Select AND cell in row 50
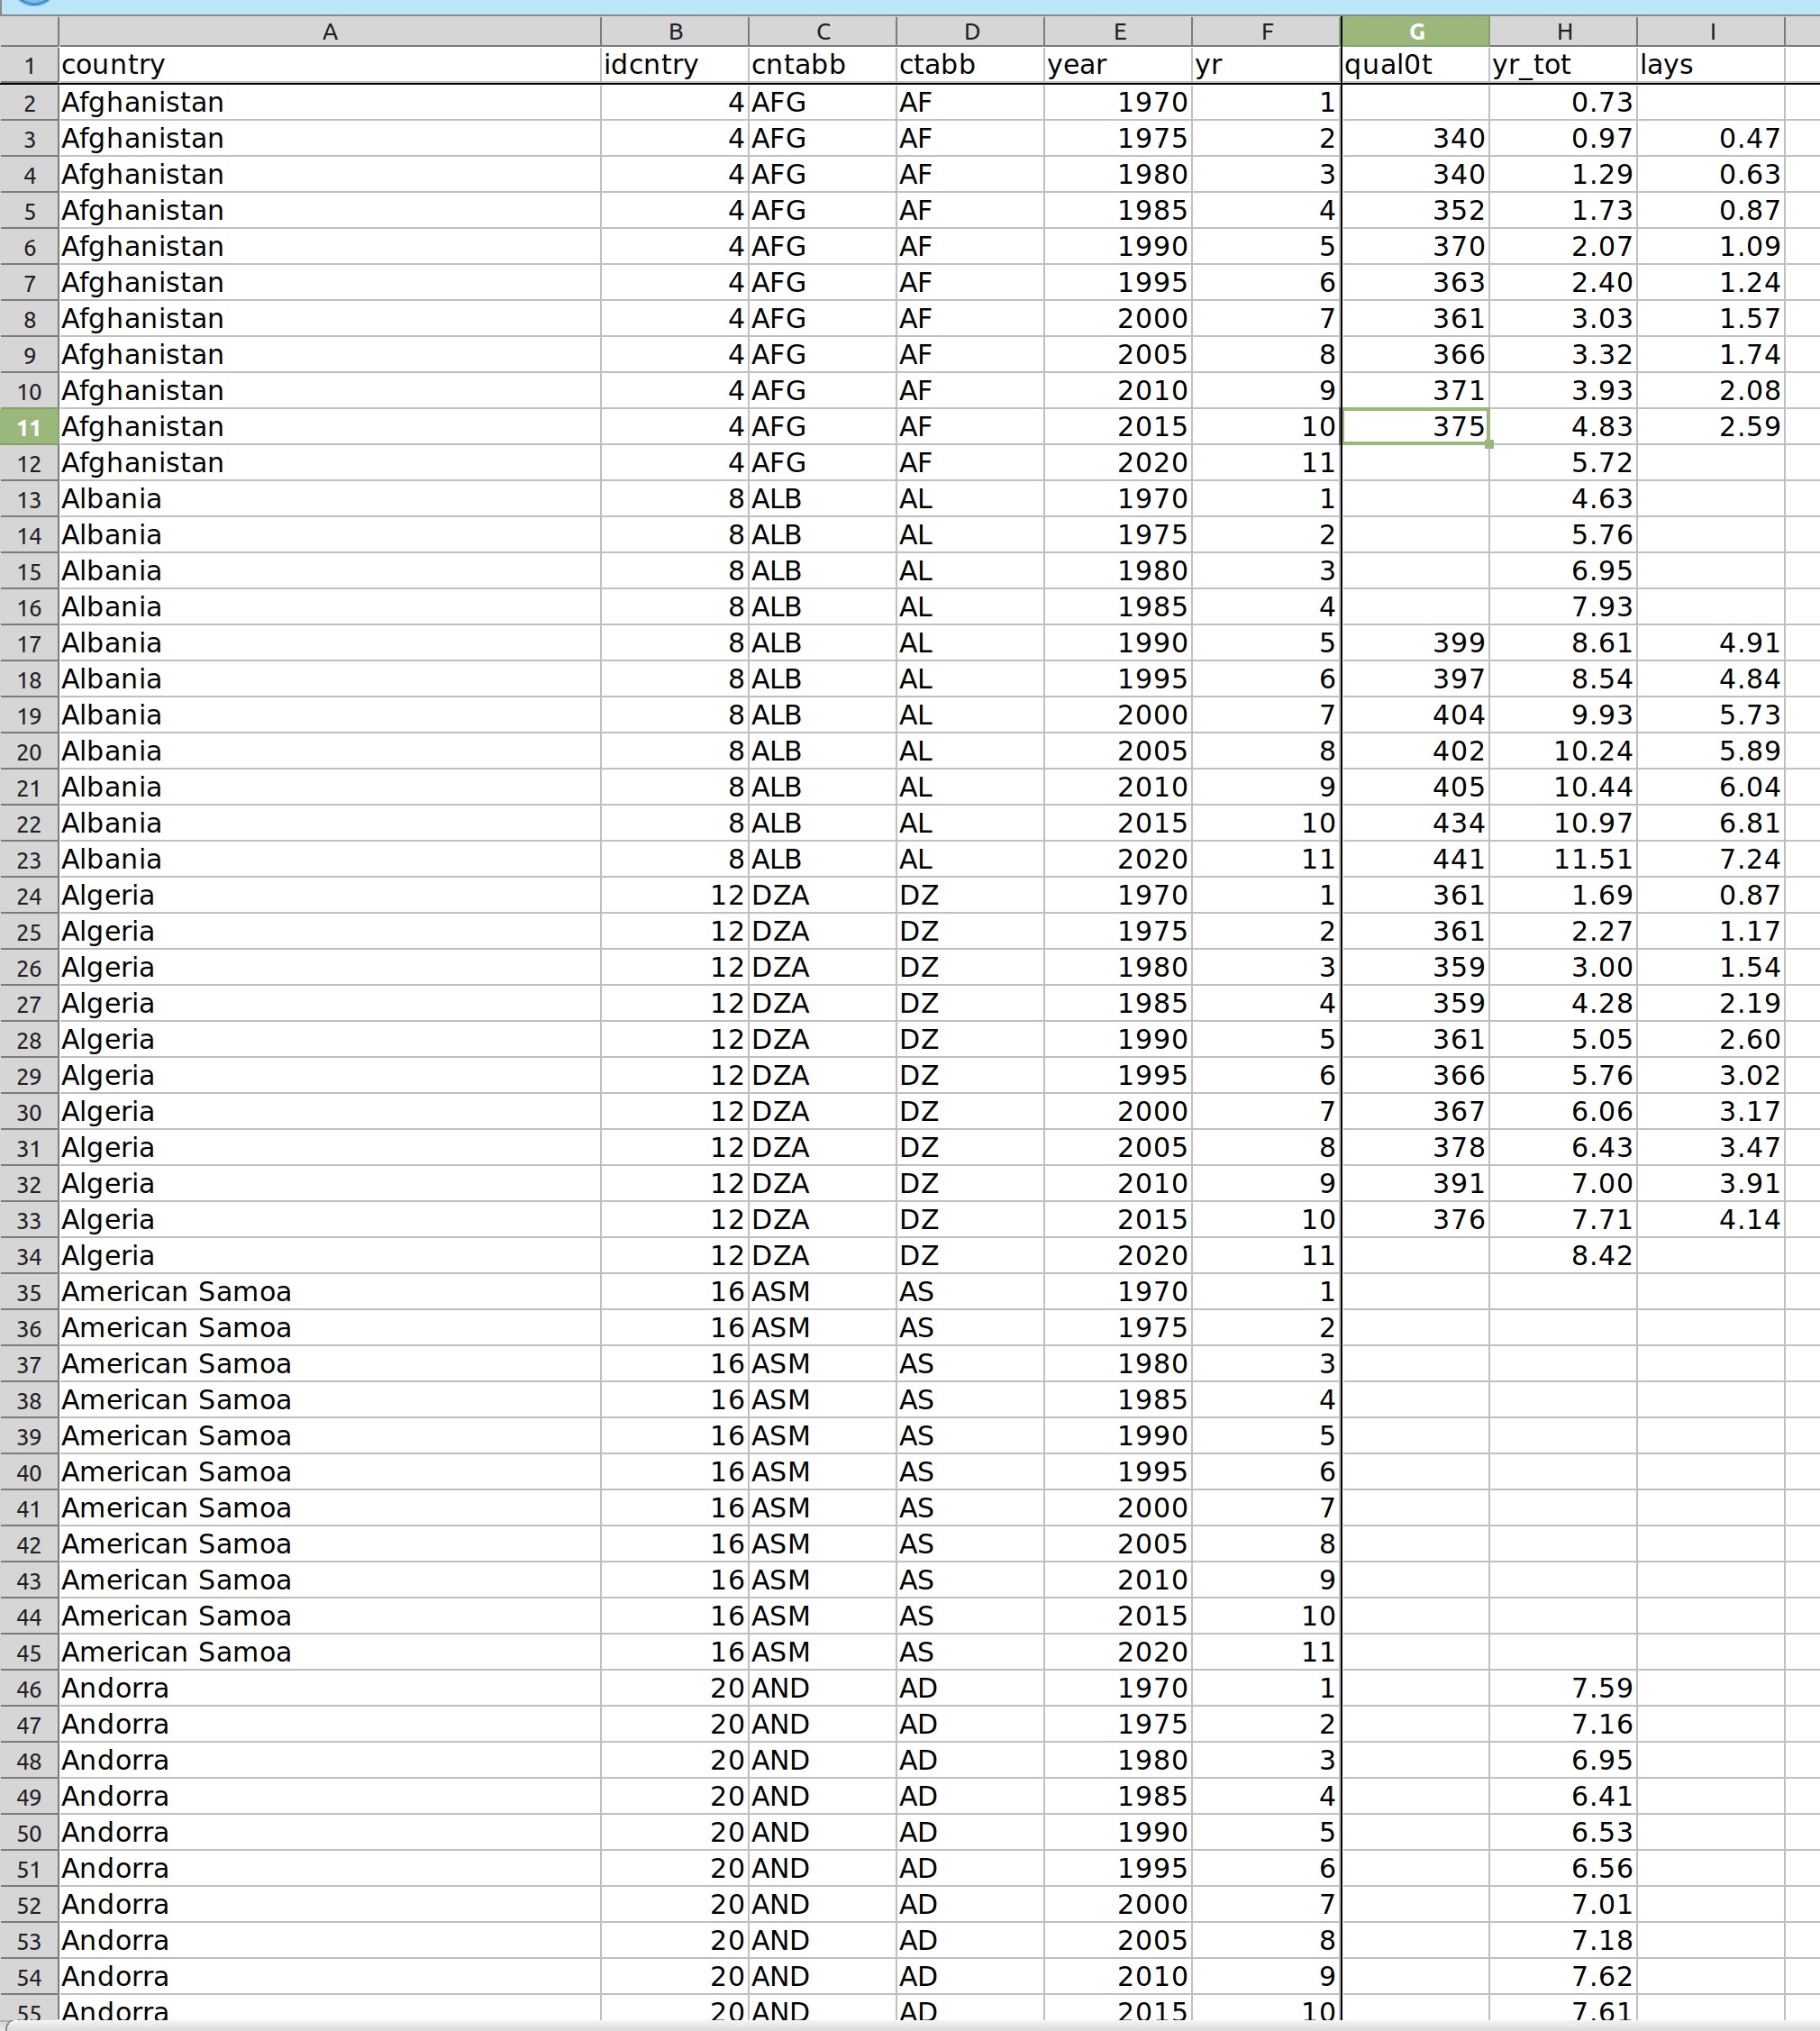Screen dimensions: 1820x2031 coord(822,1833)
